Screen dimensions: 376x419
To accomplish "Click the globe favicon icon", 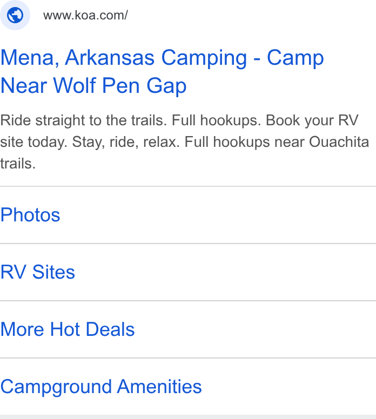I will click(x=15, y=15).
